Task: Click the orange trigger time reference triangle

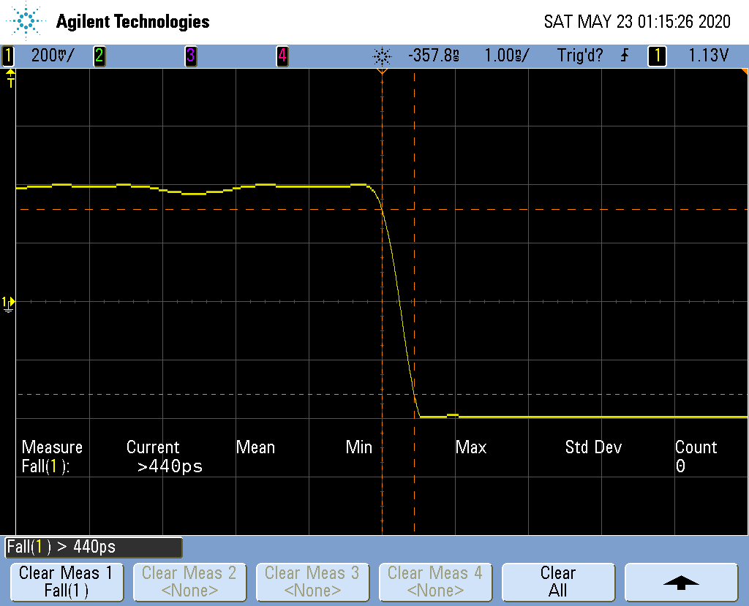Action: tap(382, 72)
